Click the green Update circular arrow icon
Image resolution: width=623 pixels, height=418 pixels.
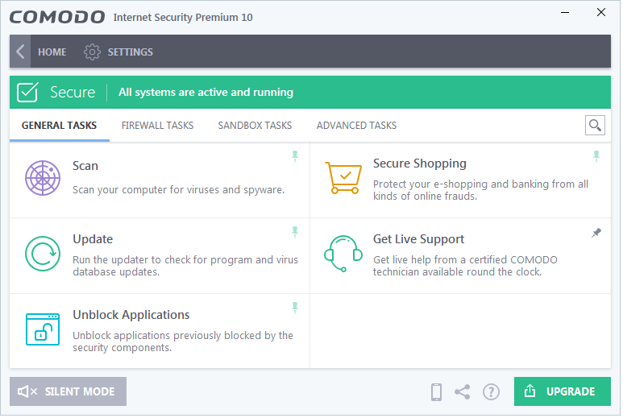[x=43, y=254]
